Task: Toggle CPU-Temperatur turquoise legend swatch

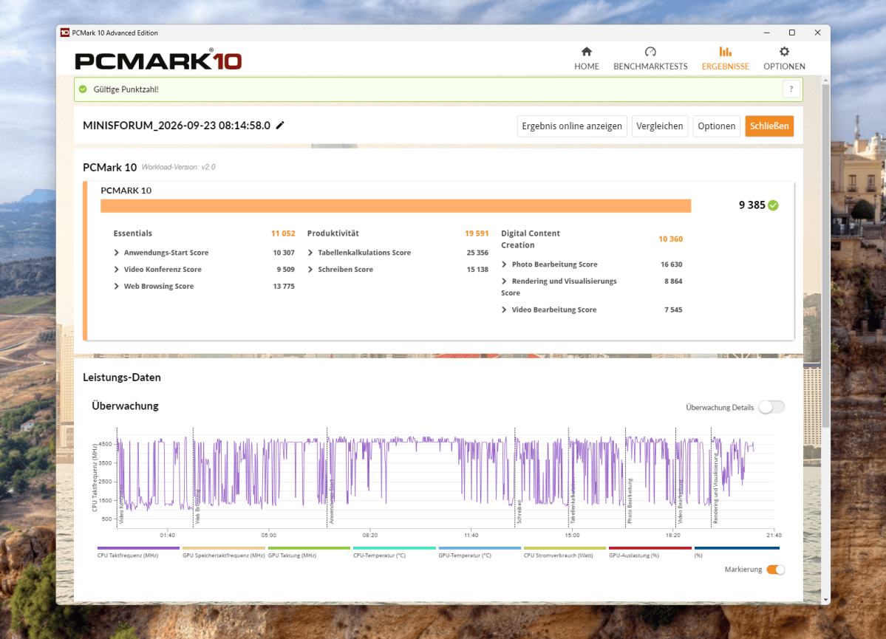Action: click(395, 548)
